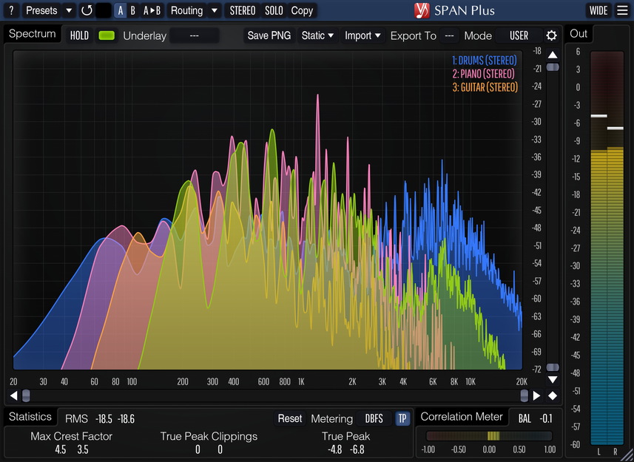Open the question mark help button
Viewport: 634px width, 462px height.
click(x=10, y=10)
